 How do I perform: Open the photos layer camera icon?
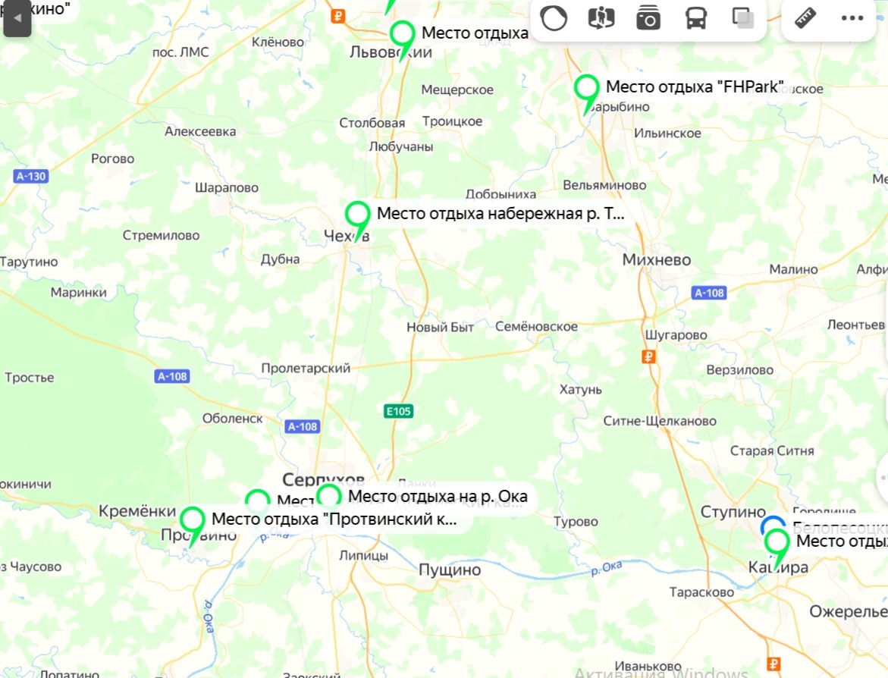click(648, 17)
